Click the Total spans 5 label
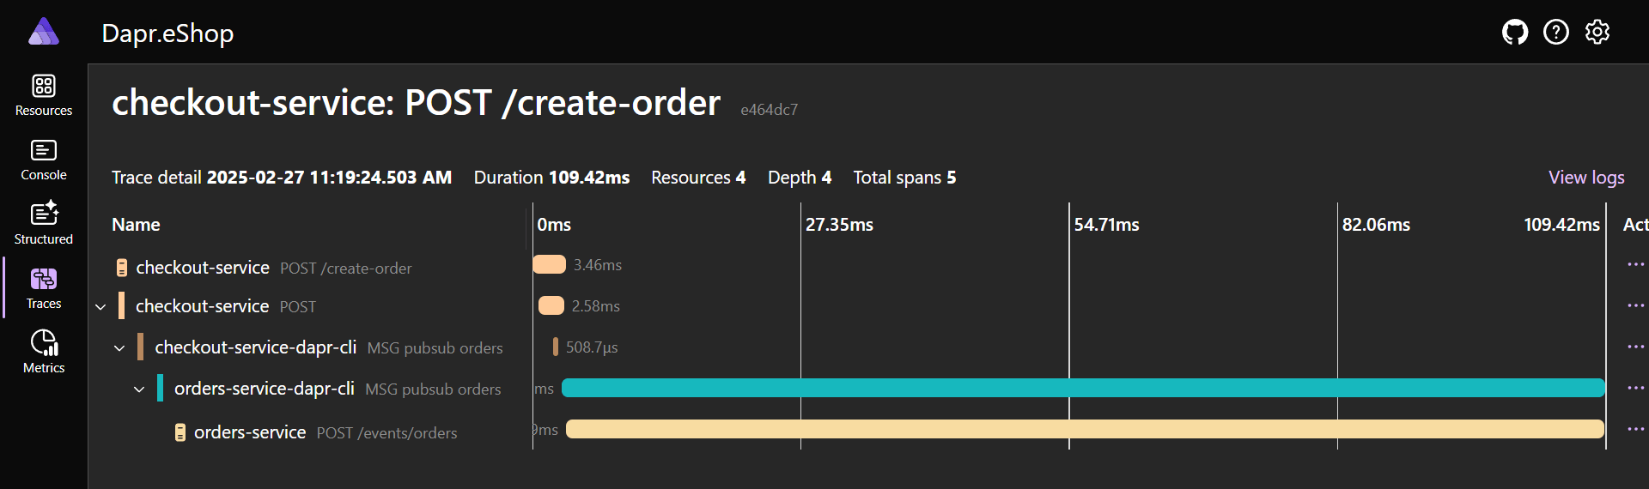 point(904,178)
